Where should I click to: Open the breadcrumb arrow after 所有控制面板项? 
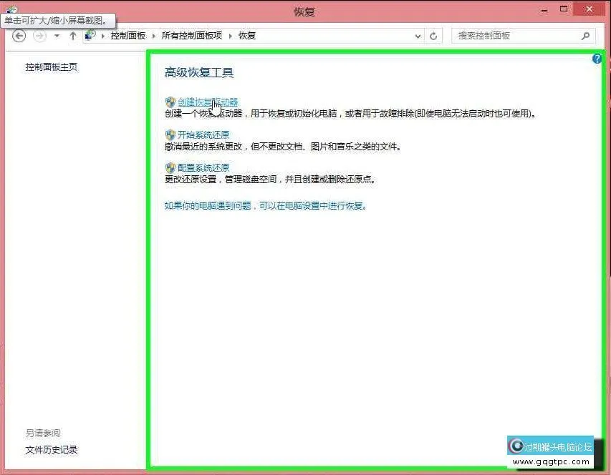point(231,35)
